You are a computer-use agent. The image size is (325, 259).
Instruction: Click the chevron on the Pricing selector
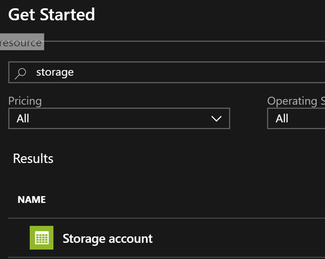(x=216, y=119)
